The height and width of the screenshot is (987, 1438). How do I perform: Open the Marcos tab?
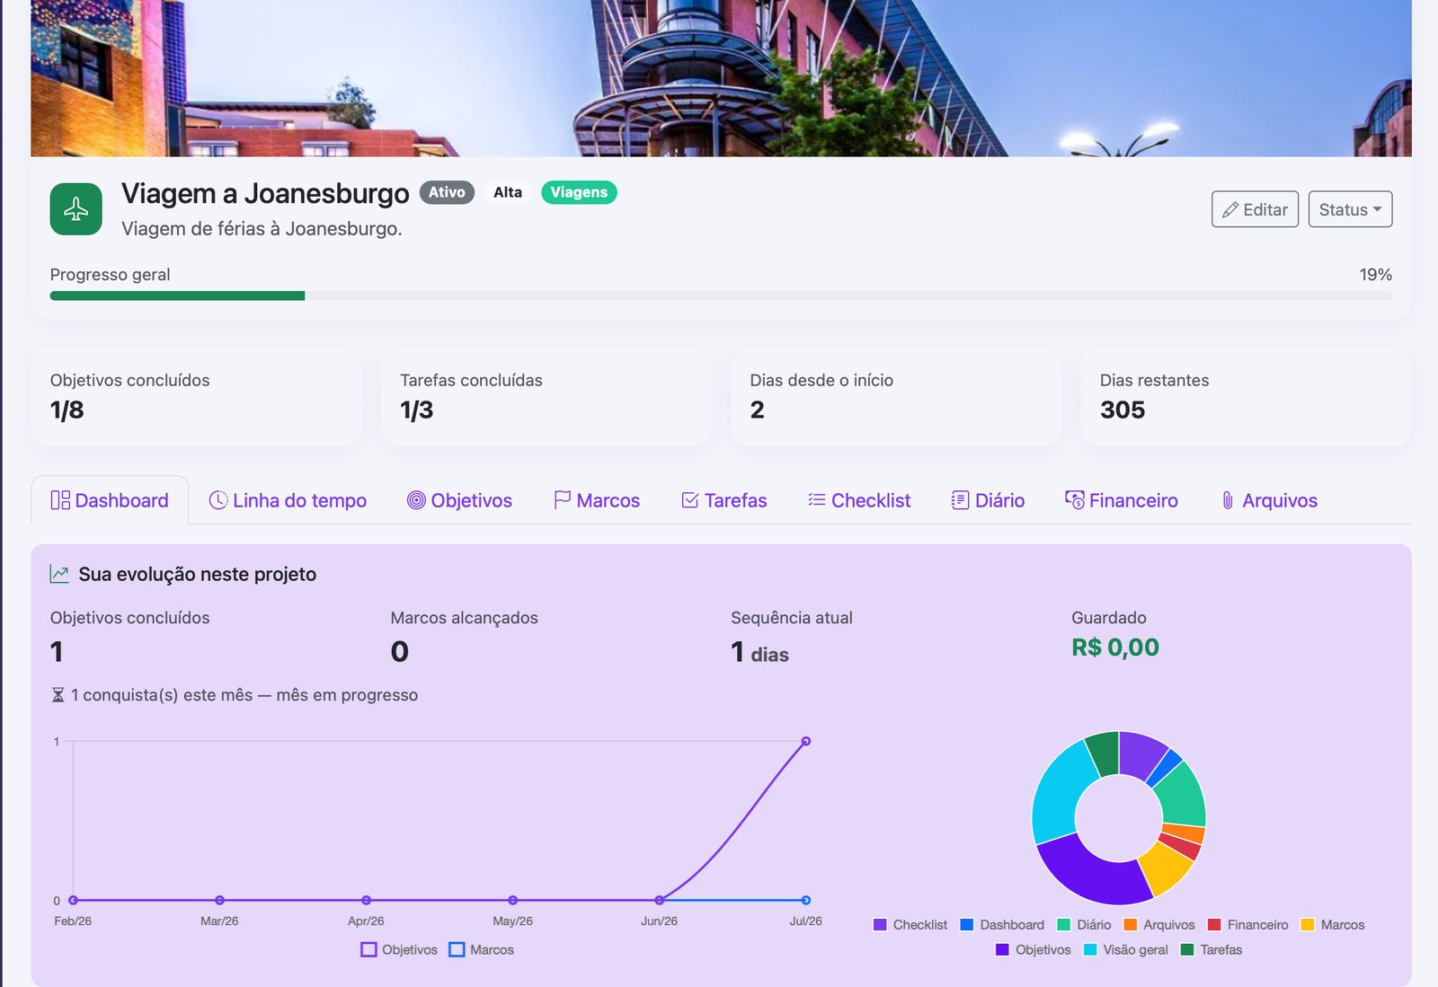[597, 500]
